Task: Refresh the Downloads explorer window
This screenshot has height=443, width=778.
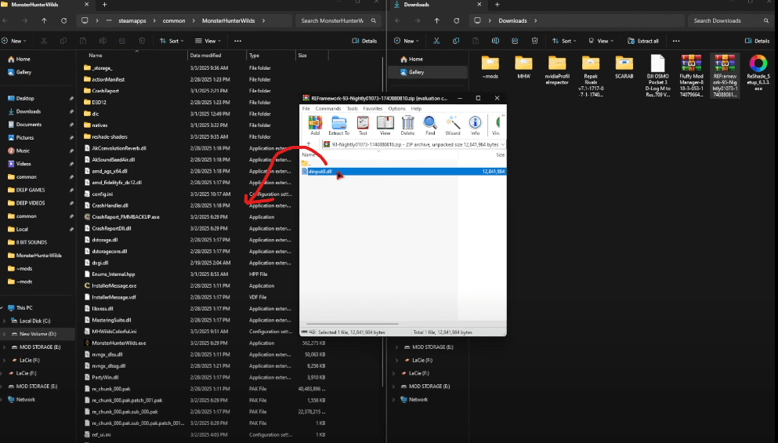Action: (457, 21)
